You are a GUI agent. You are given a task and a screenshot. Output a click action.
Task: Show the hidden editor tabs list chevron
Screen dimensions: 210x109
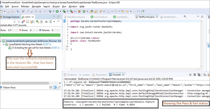click(x=185, y=16)
